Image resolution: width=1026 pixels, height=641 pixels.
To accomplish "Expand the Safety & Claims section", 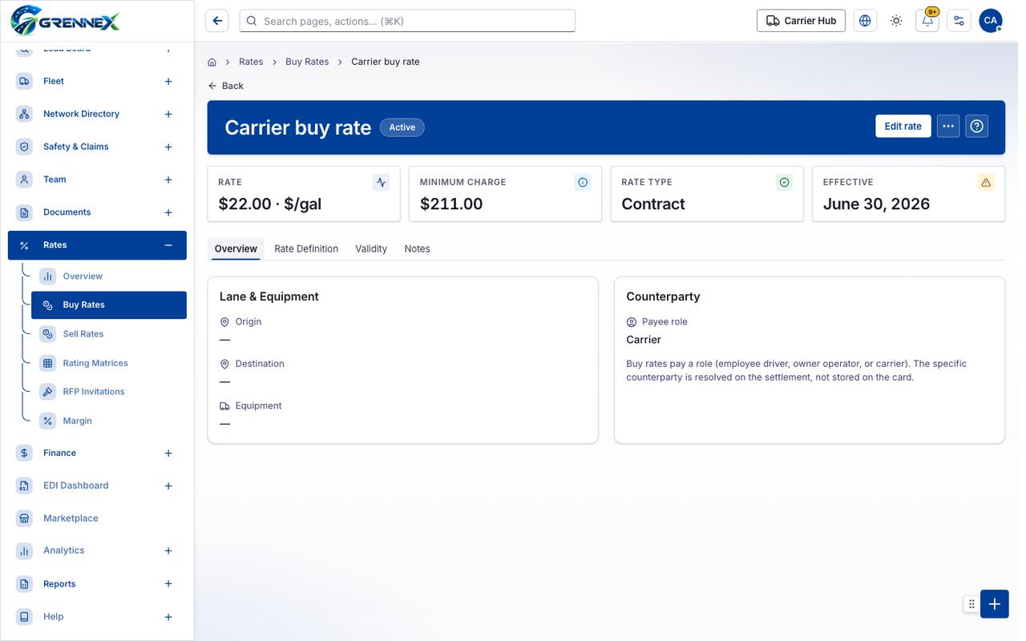I will (168, 147).
